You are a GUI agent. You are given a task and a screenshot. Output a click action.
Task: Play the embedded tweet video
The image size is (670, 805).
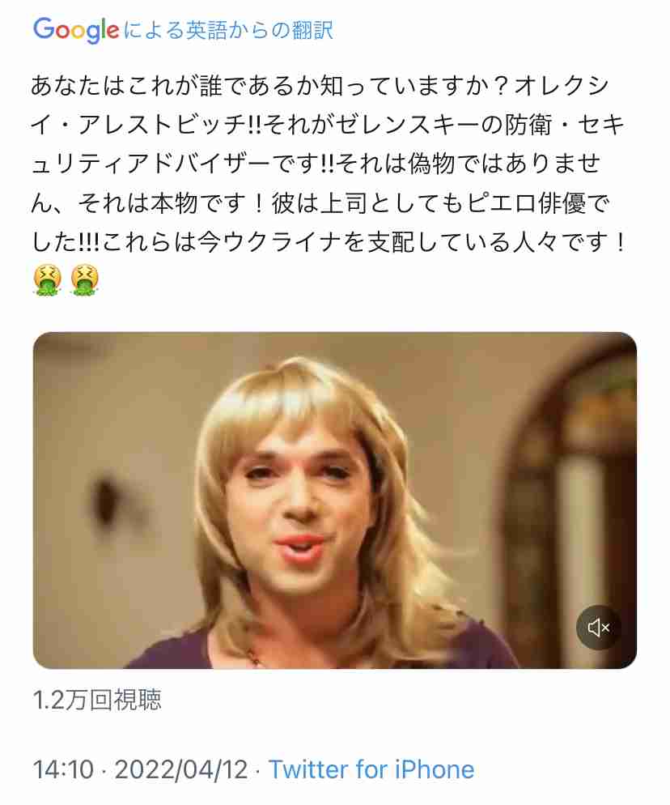tap(334, 500)
